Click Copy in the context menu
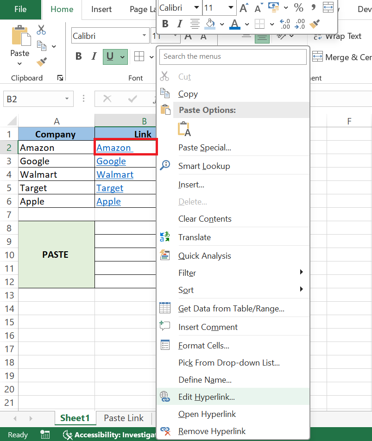This screenshot has width=372, height=441. tap(233, 93)
